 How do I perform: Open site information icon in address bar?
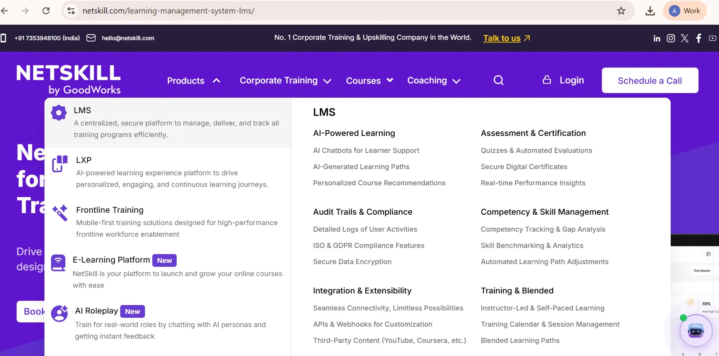[71, 11]
